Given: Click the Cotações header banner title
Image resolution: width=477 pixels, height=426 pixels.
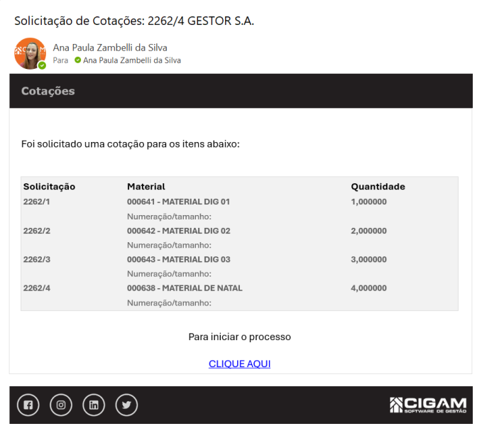Looking at the screenshot, I should point(48,91).
